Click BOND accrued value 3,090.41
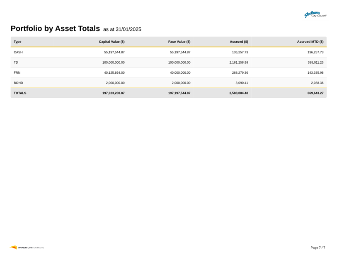 [x=240, y=83]
